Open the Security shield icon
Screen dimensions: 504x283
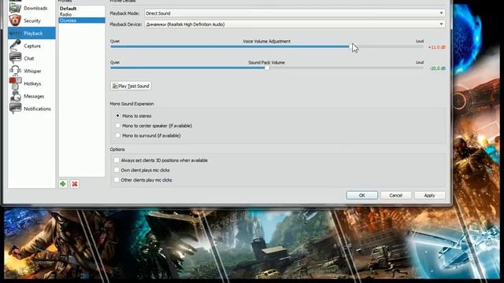[15, 20]
